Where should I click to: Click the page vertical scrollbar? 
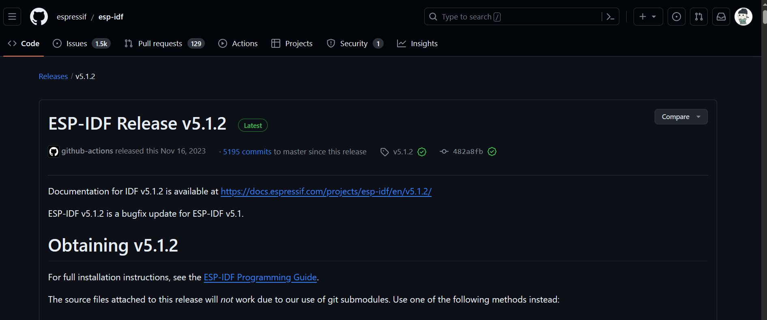pos(764,162)
